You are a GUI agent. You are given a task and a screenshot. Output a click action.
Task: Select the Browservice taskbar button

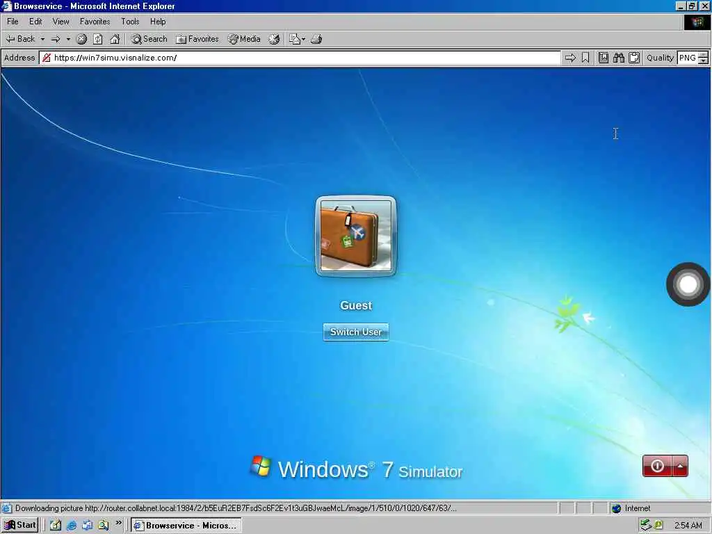[x=186, y=526]
